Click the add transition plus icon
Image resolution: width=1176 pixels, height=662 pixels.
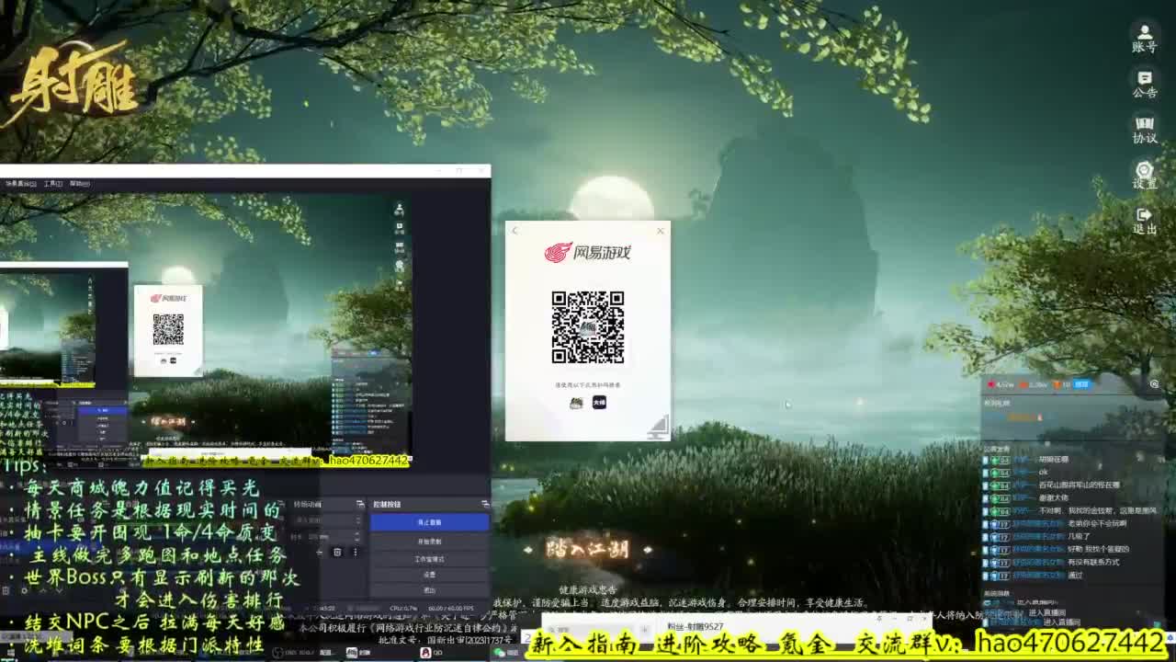click(x=319, y=552)
